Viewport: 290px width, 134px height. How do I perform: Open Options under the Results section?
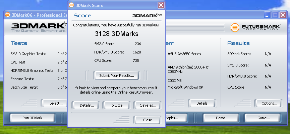[x=268, y=103]
